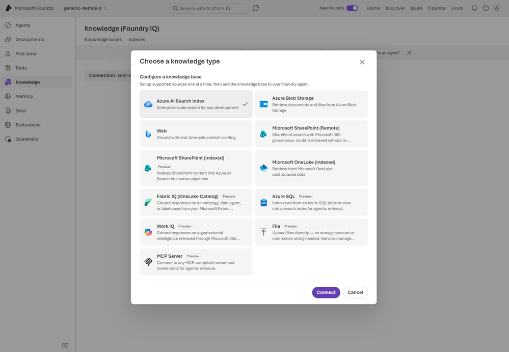The image size is (509, 352).
Task: Switch to the Knowledge bases tab
Action: coord(103,40)
